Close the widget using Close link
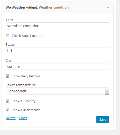The height and width of the screenshot is (135, 120). coord(23,118)
